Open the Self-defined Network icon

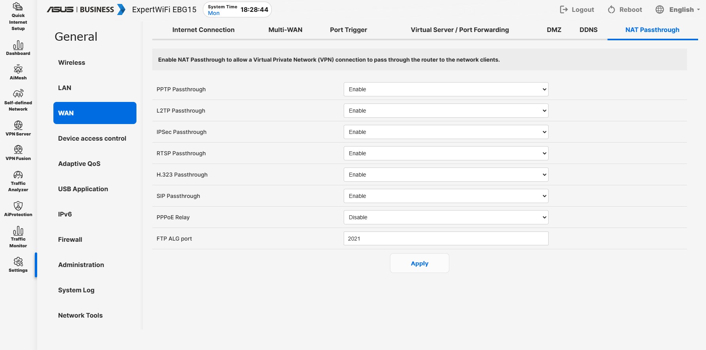[18, 94]
